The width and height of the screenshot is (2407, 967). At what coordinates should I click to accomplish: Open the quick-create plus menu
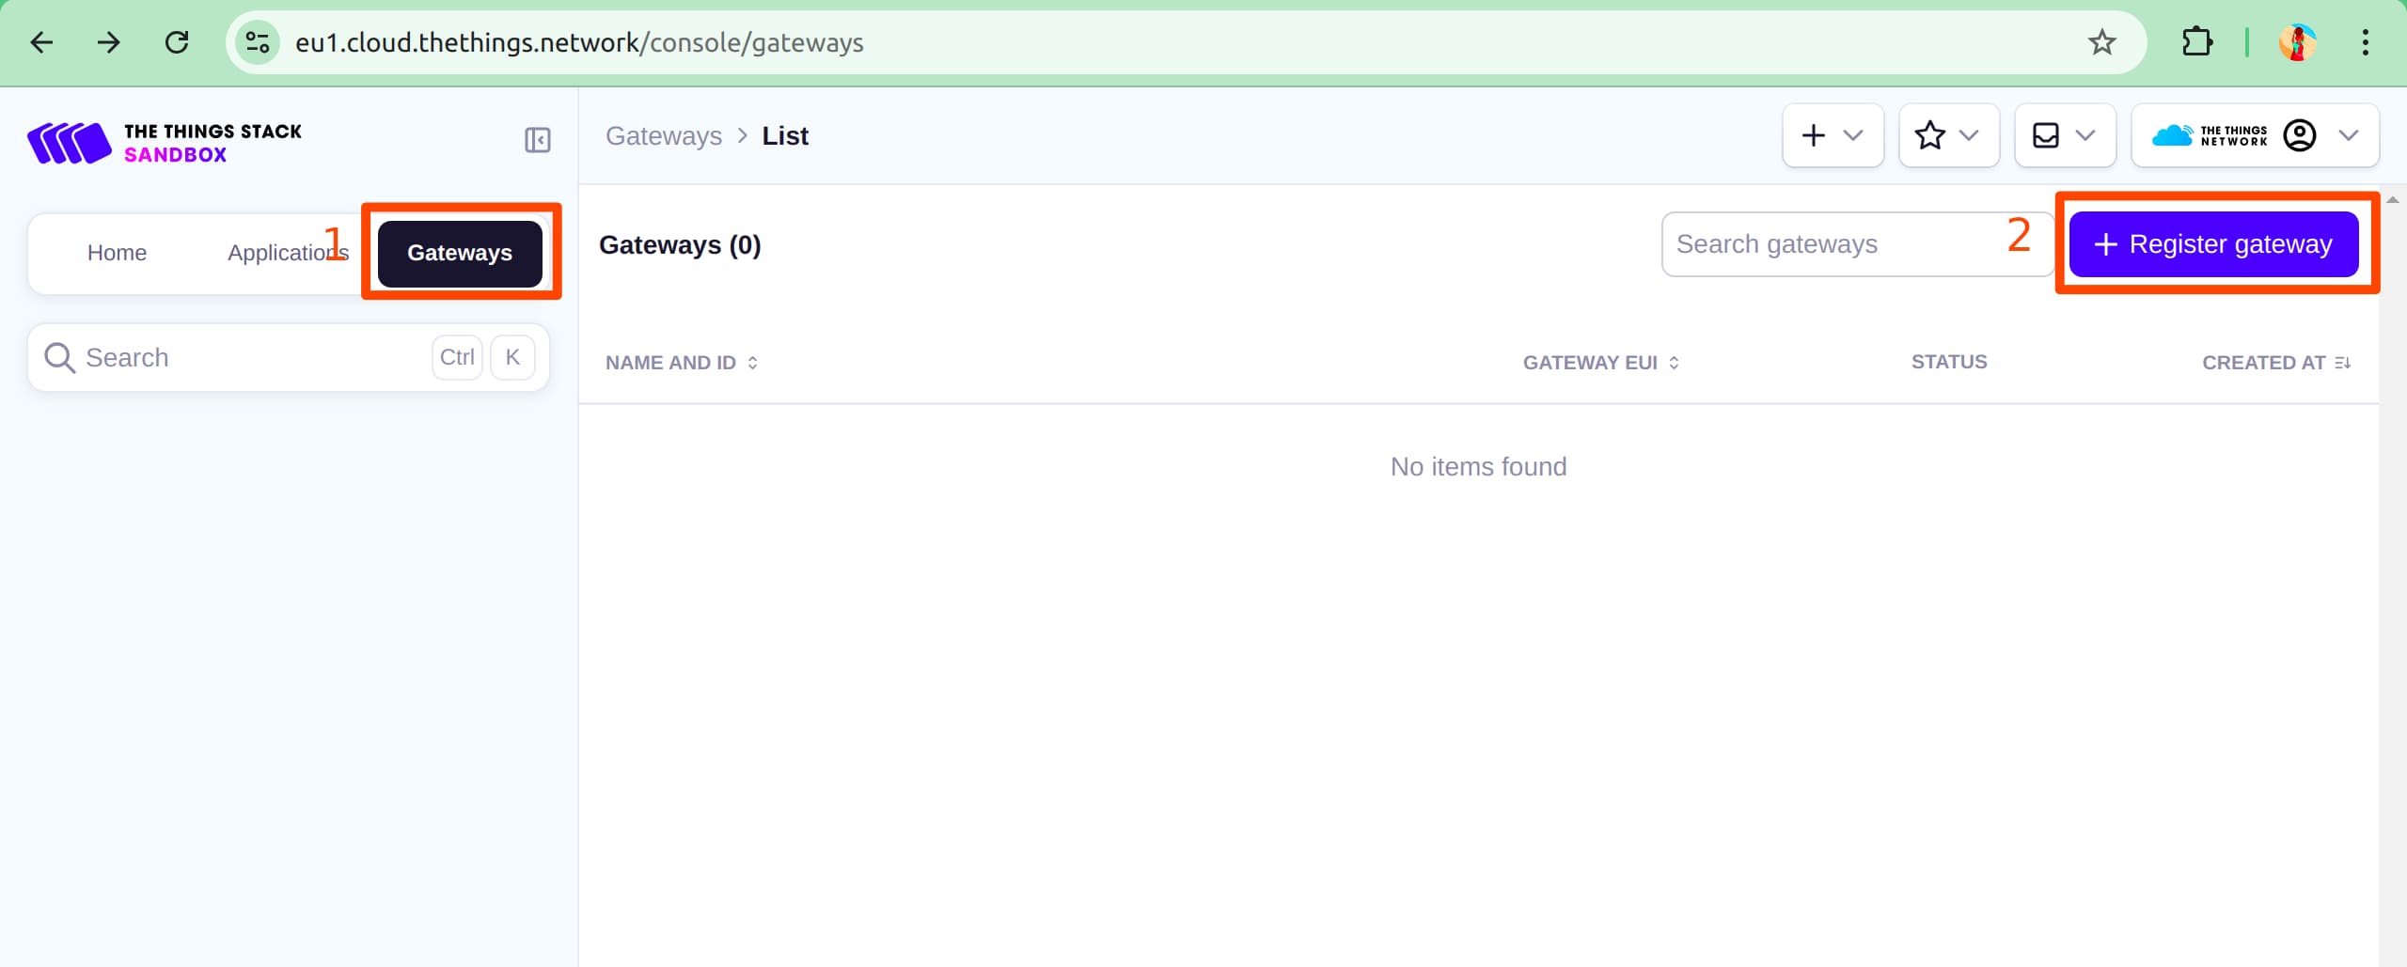[1813, 135]
